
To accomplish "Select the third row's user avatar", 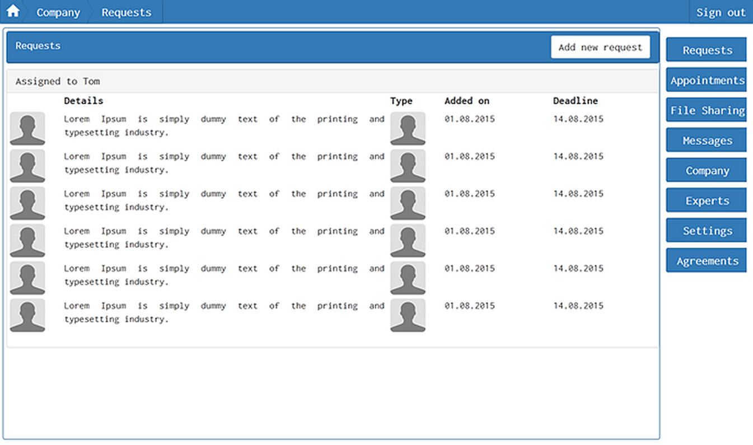I will 27,203.
